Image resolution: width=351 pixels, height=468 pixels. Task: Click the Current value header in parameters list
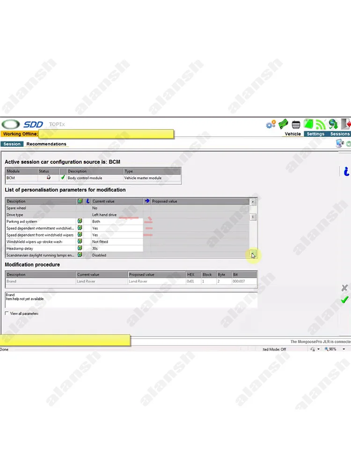(117, 201)
